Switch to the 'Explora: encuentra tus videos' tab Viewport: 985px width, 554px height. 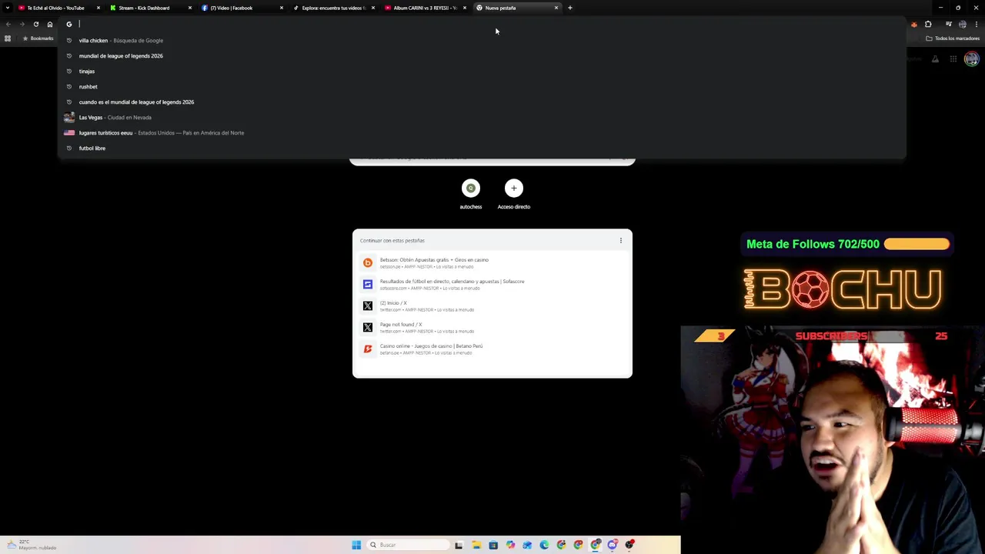pos(332,8)
